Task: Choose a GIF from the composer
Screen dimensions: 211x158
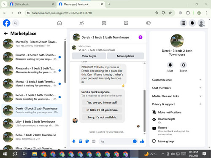Action: pos(94,141)
